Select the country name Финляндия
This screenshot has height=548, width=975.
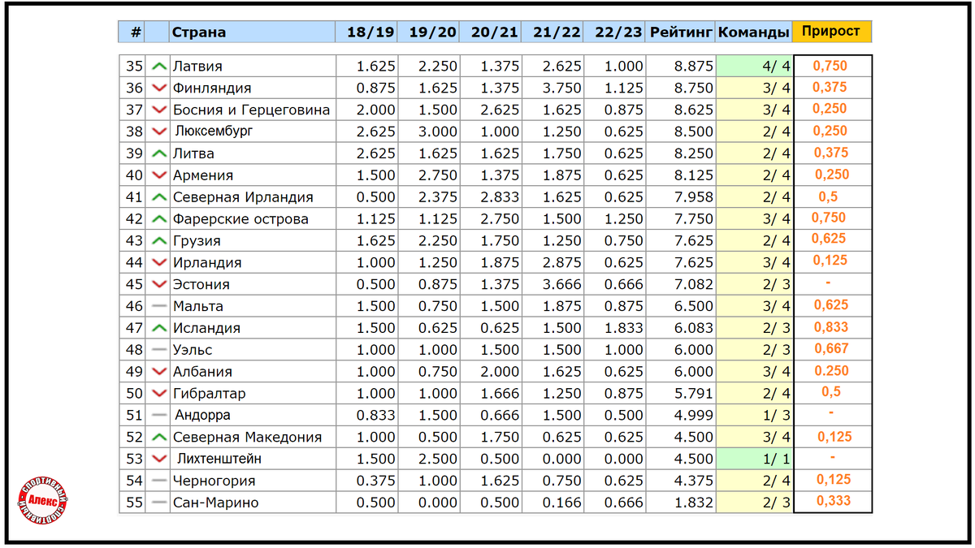click(212, 88)
